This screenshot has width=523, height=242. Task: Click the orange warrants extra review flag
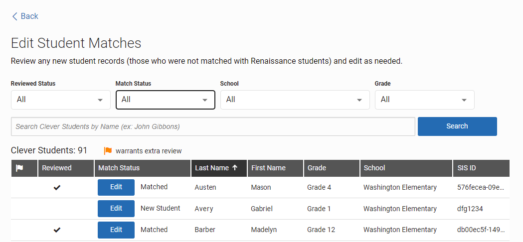[108, 151]
